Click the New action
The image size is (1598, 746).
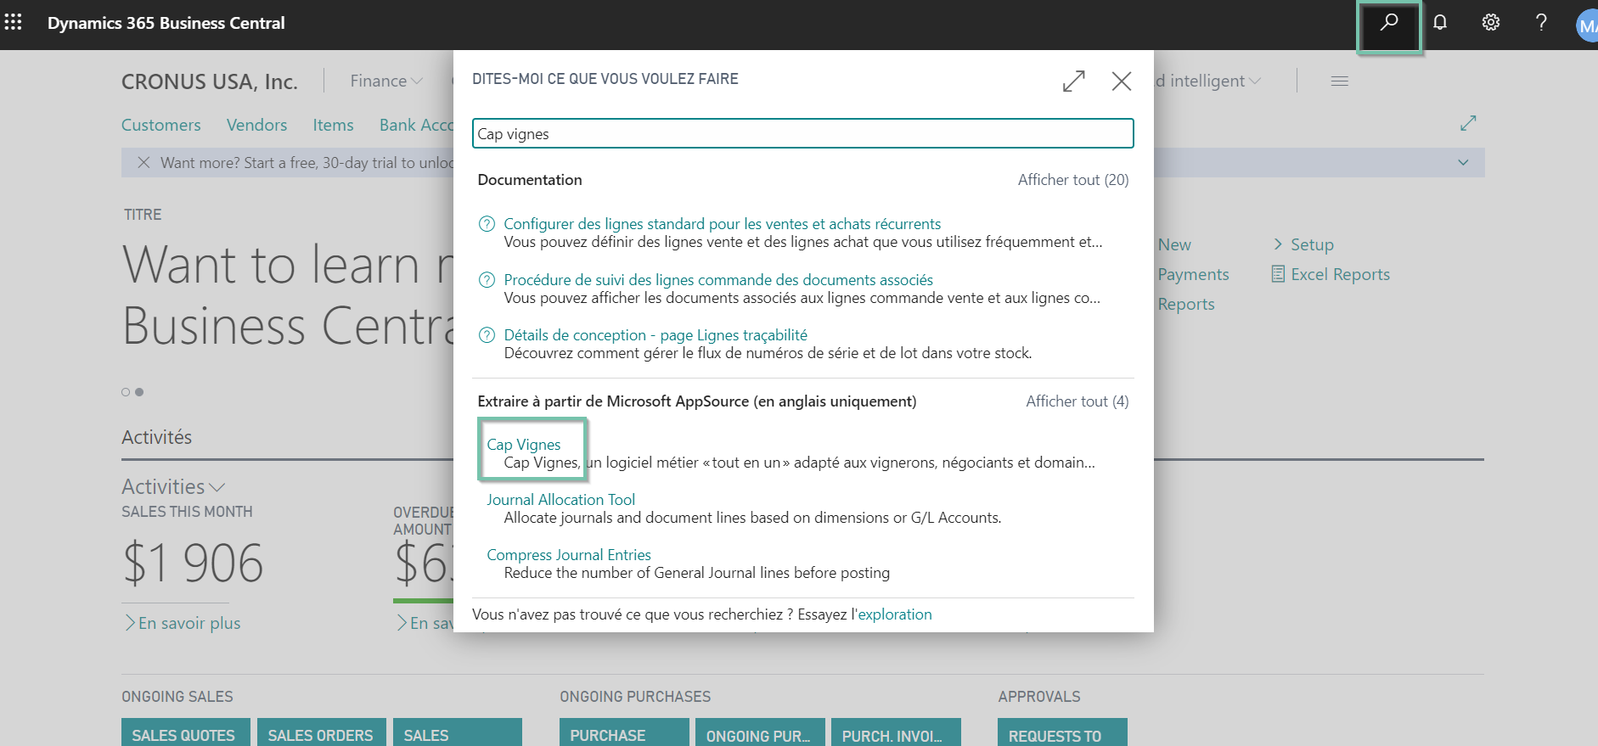point(1174,244)
